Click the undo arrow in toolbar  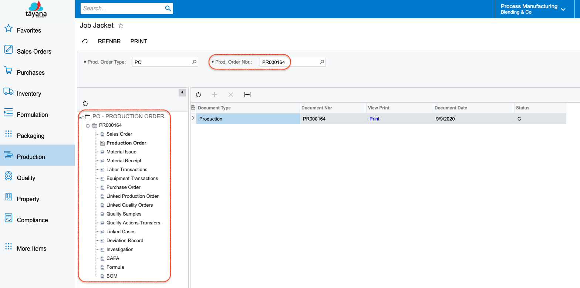(x=85, y=41)
